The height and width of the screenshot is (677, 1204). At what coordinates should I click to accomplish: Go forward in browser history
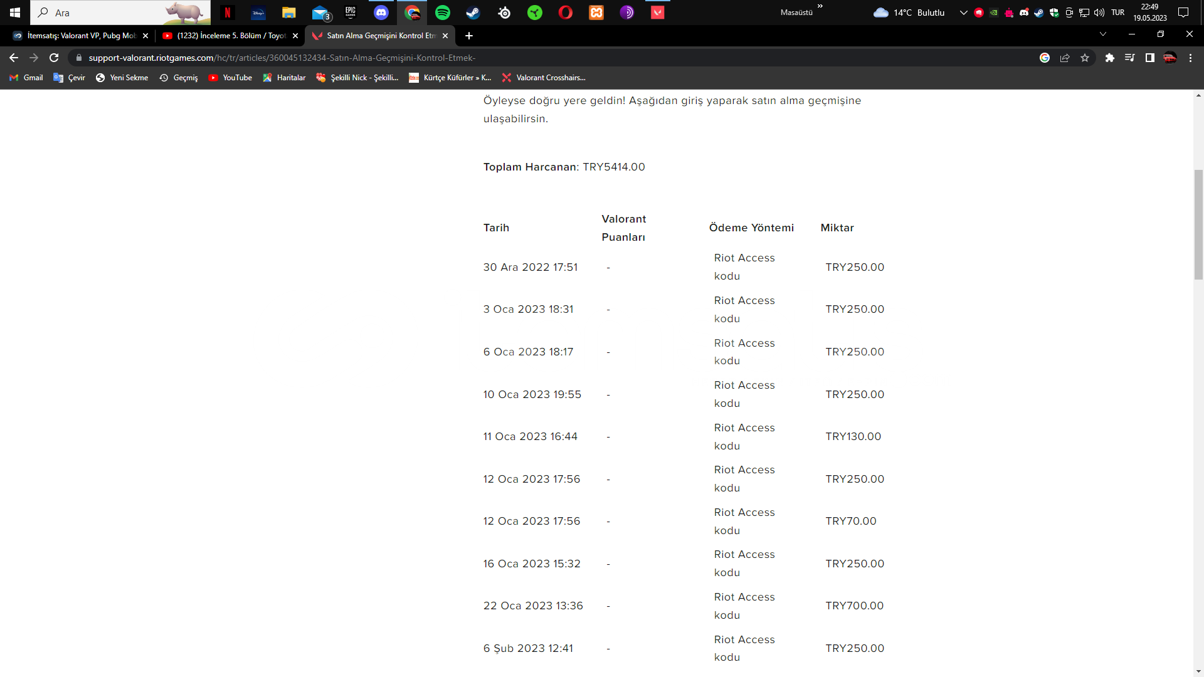[x=34, y=58]
